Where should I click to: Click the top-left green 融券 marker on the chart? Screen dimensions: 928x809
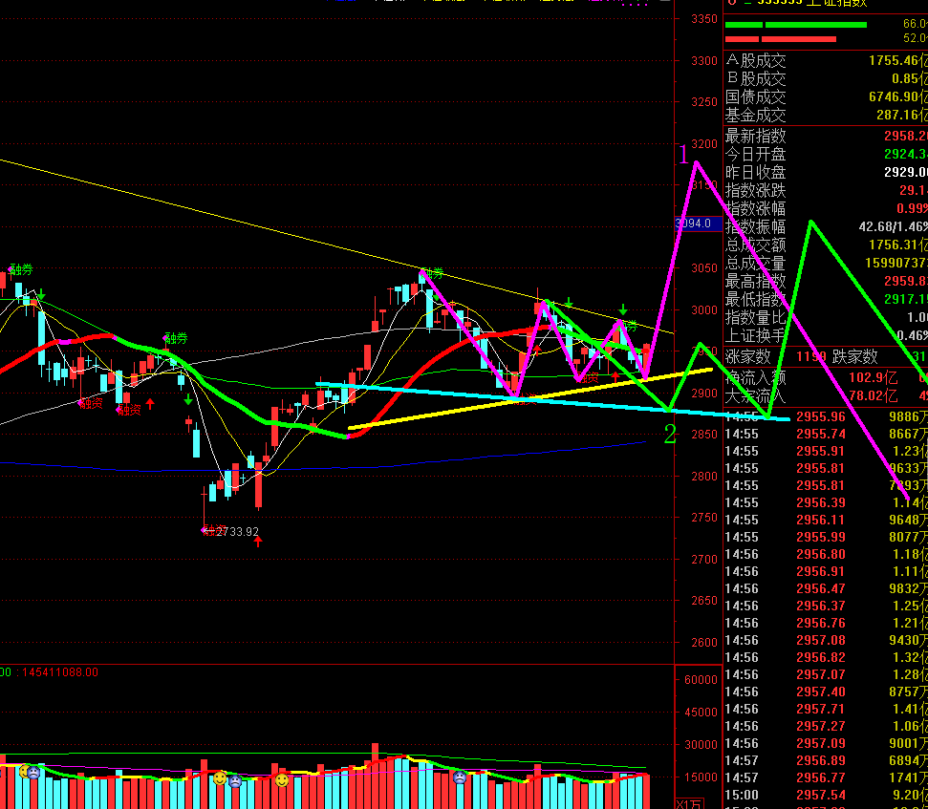(x=21, y=269)
